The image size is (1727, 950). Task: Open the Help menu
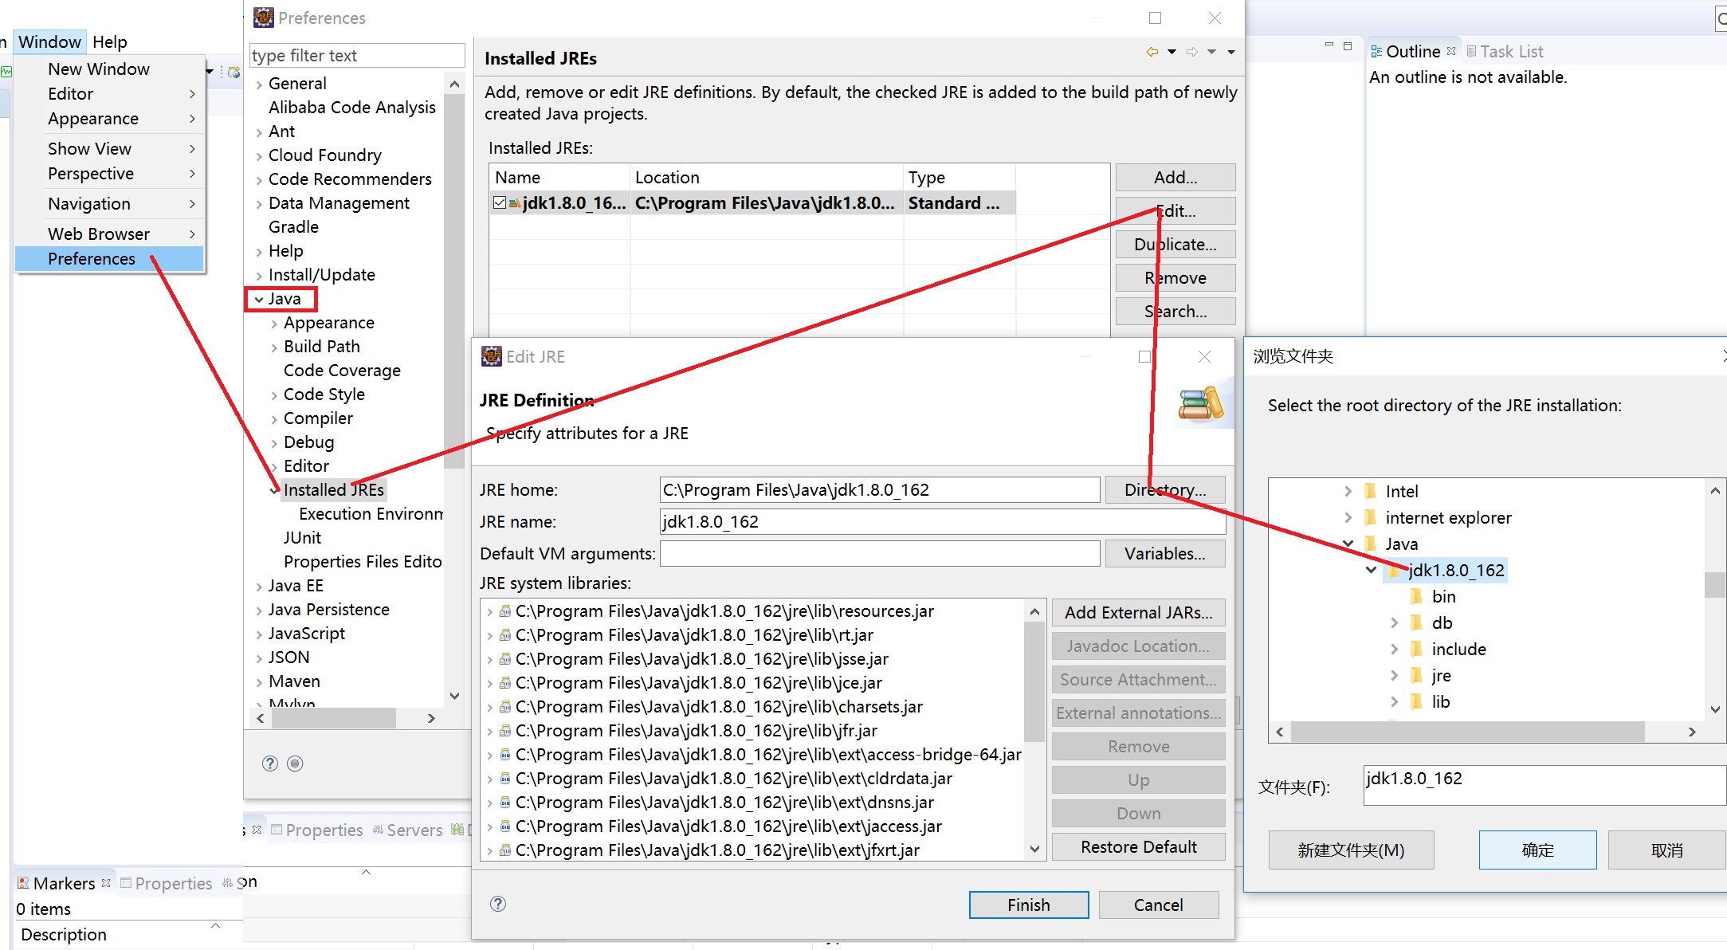(109, 42)
